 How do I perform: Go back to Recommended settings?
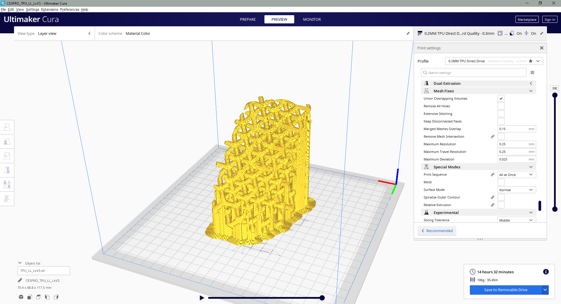point(437,231)
